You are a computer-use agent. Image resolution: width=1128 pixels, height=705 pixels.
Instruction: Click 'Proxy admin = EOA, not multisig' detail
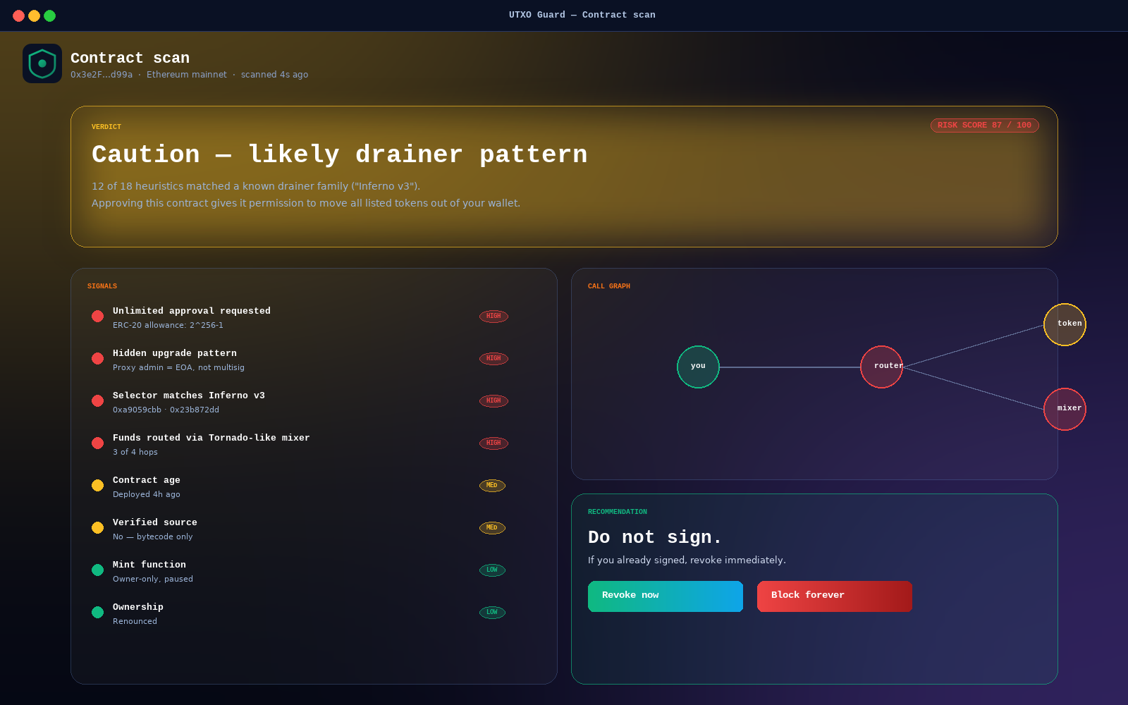coord(178,367)
